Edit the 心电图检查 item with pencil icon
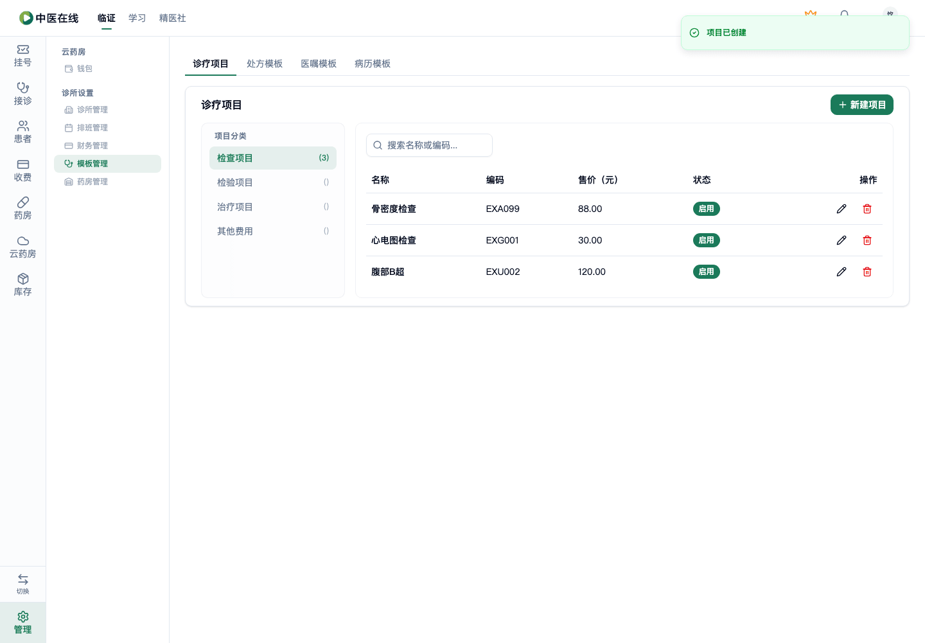925x643 pixels. (841, 240)
